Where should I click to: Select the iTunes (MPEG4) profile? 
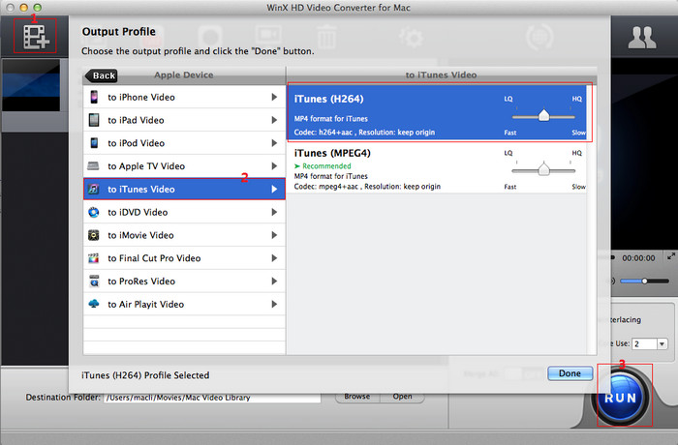tap(437, 168)
